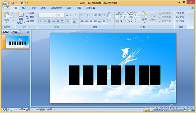
Task: Open the line spacing dropdown
Action: tap(104, 15)
